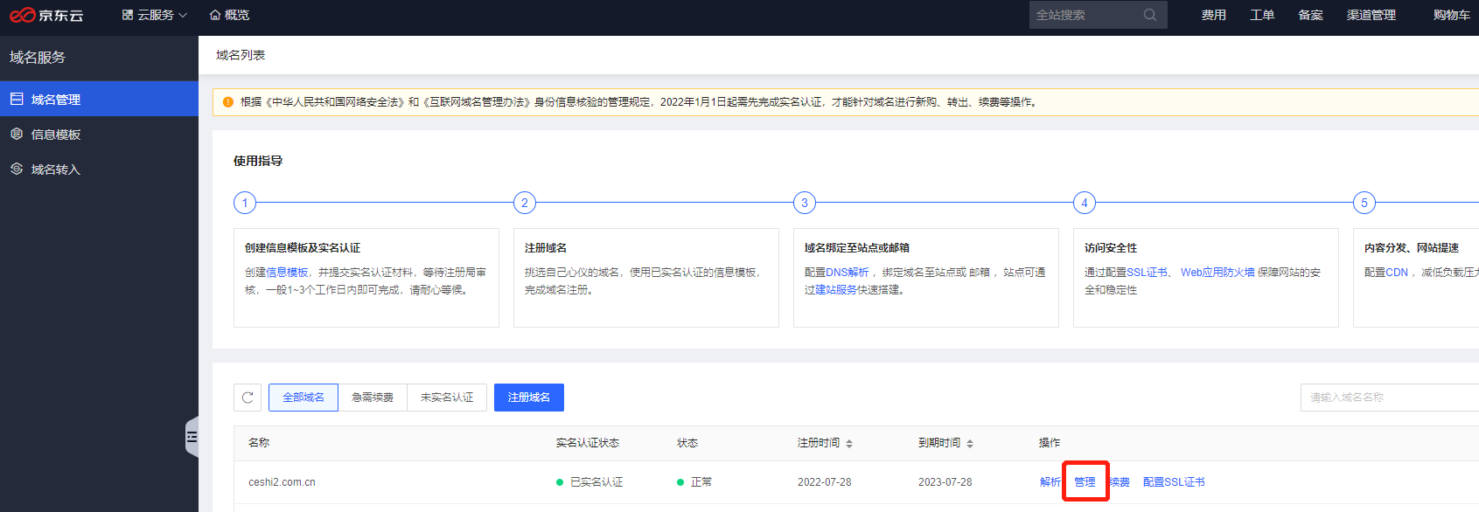Screen dimensions: 1479x512
Task: Switch to the 未实名认证 tab
Action: (x=447, y=398)
